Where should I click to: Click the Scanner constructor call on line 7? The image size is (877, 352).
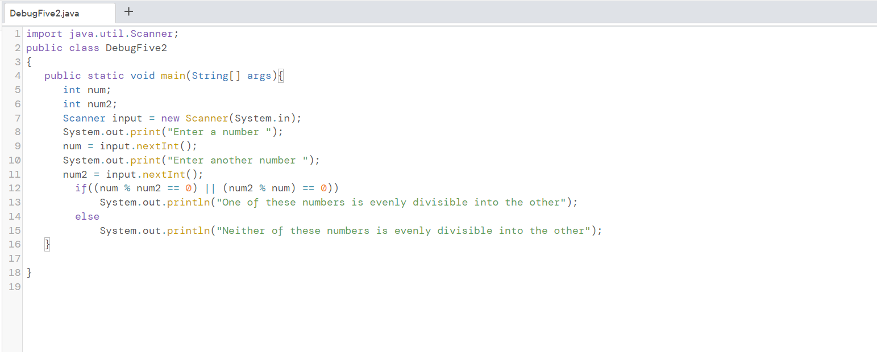coord(206,118)
